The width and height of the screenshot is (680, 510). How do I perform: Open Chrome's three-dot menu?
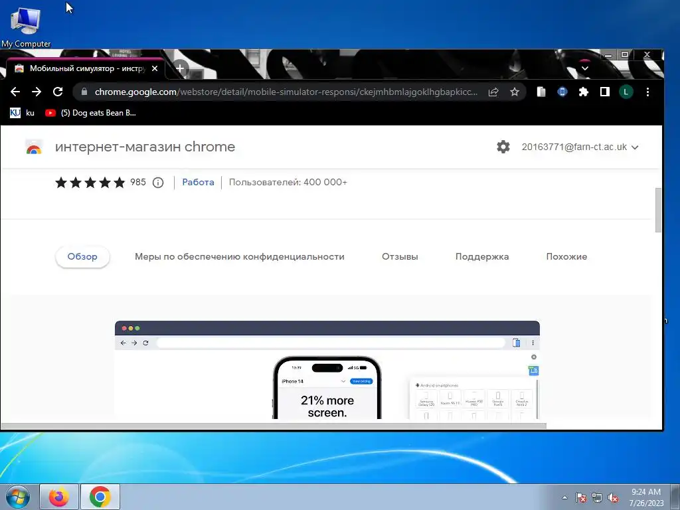click(647, 92)
